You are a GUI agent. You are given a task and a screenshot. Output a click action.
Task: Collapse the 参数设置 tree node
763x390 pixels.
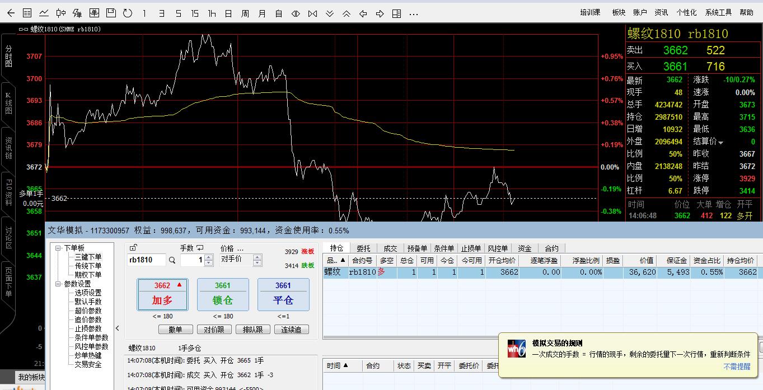[58, 284]
